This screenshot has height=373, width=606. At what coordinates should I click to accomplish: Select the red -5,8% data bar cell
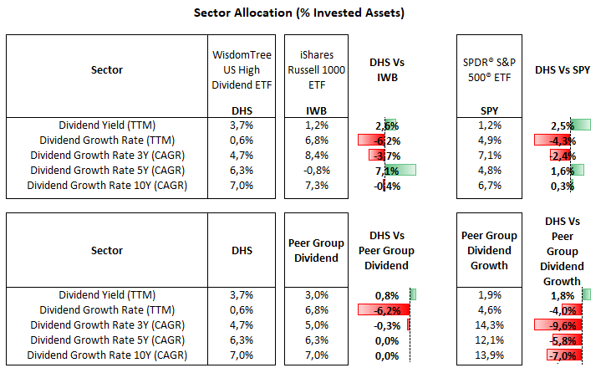562,340
